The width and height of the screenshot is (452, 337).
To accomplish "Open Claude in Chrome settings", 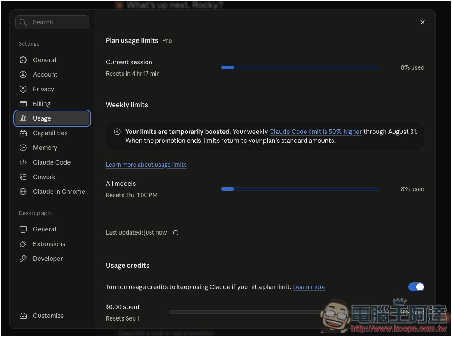I will [x=52, y=192].
